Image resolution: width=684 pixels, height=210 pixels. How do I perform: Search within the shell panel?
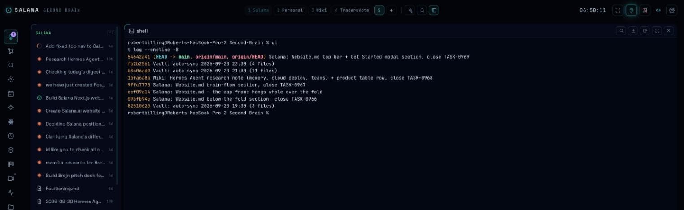(x=621, y=31)
